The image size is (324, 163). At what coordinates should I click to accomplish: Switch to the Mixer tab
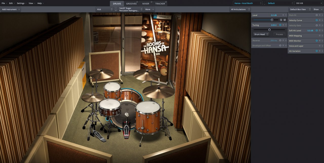point(146,4)
